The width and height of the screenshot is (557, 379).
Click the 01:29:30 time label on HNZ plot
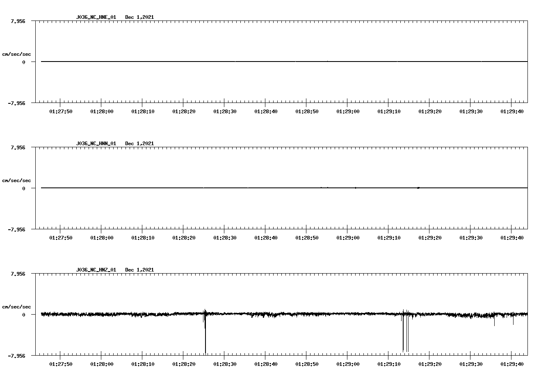[471, 364]
